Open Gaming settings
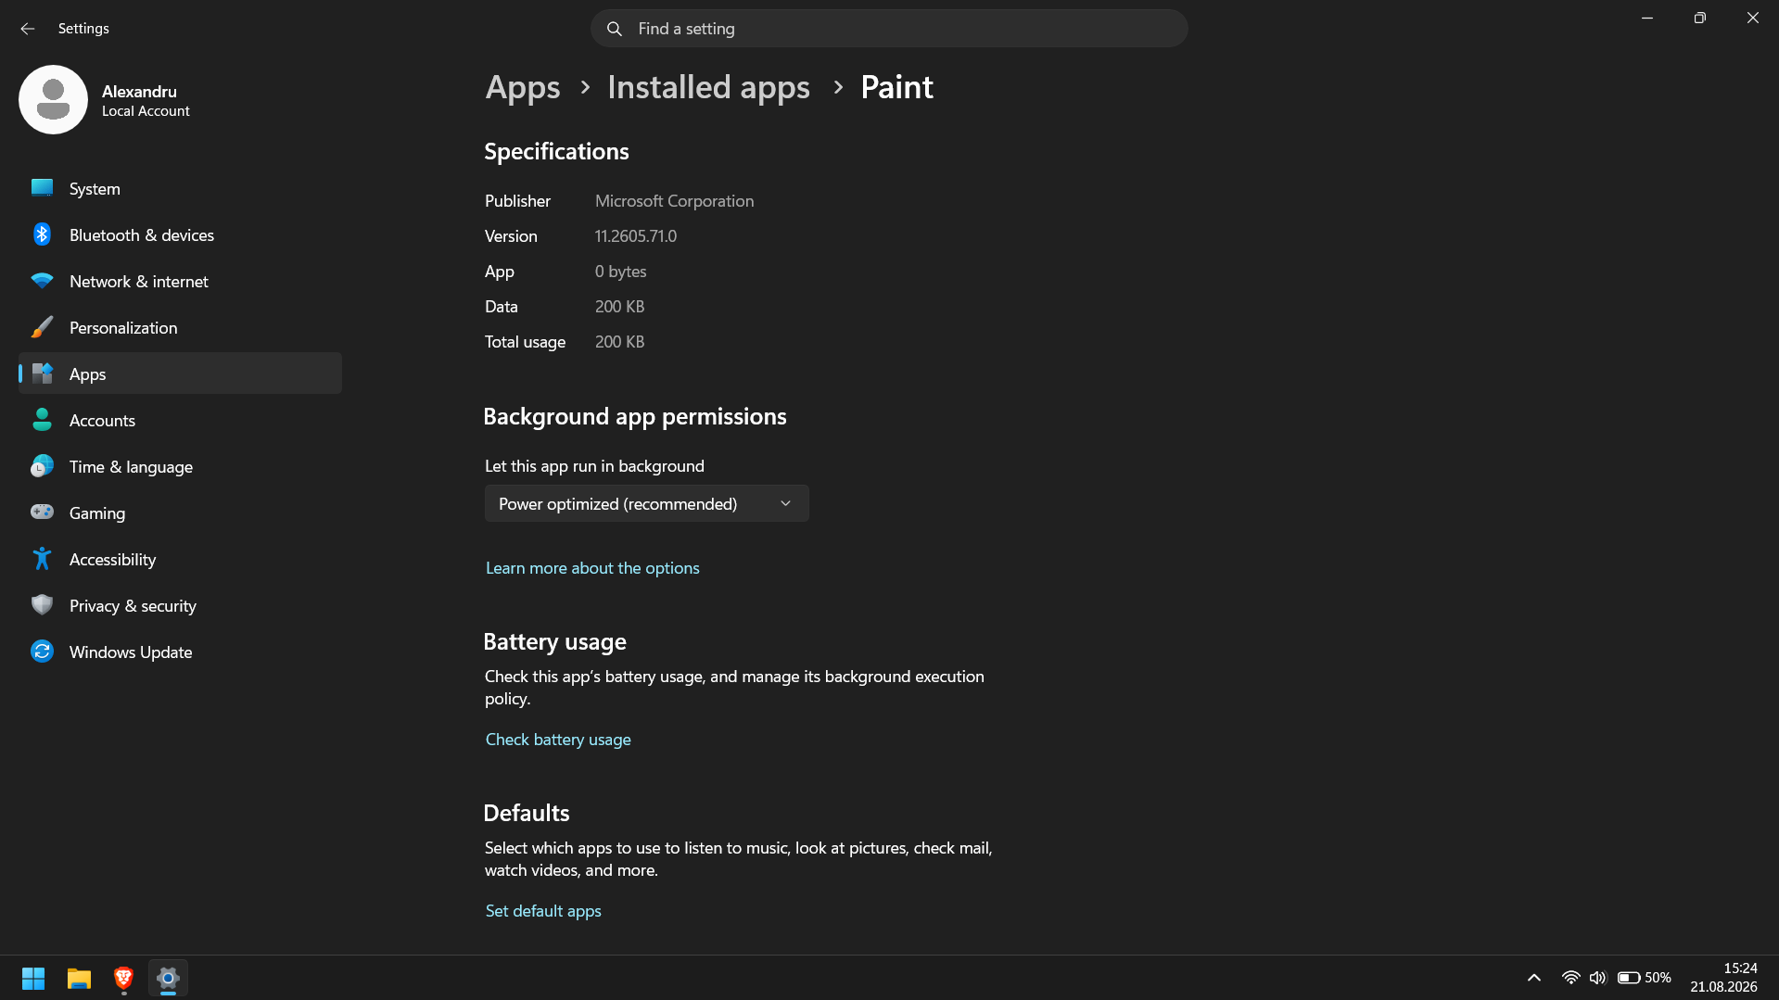 coord(180,513)
